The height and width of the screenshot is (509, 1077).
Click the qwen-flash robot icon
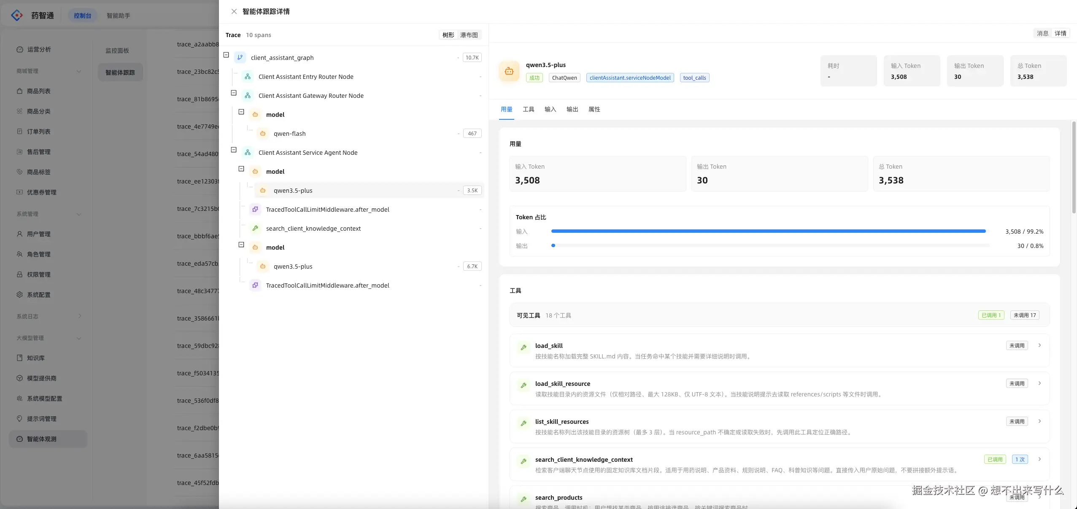[263, 133]
